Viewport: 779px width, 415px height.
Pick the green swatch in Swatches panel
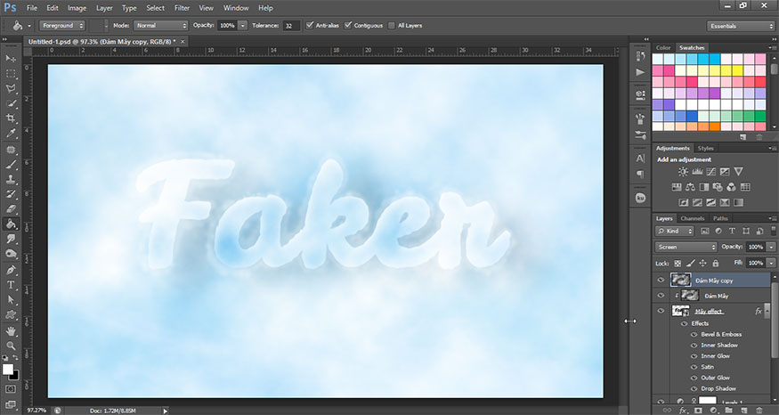pos(760,117)
